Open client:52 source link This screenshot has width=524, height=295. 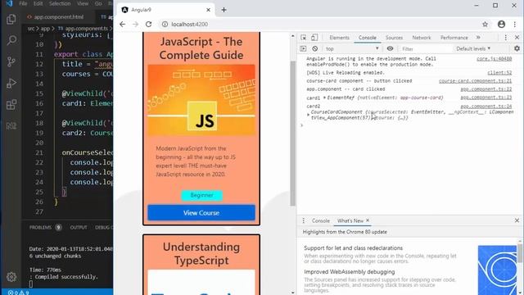tap(499, 73)
